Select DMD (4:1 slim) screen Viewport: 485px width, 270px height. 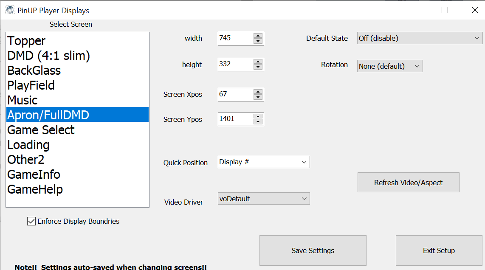(x=77, y=55)
